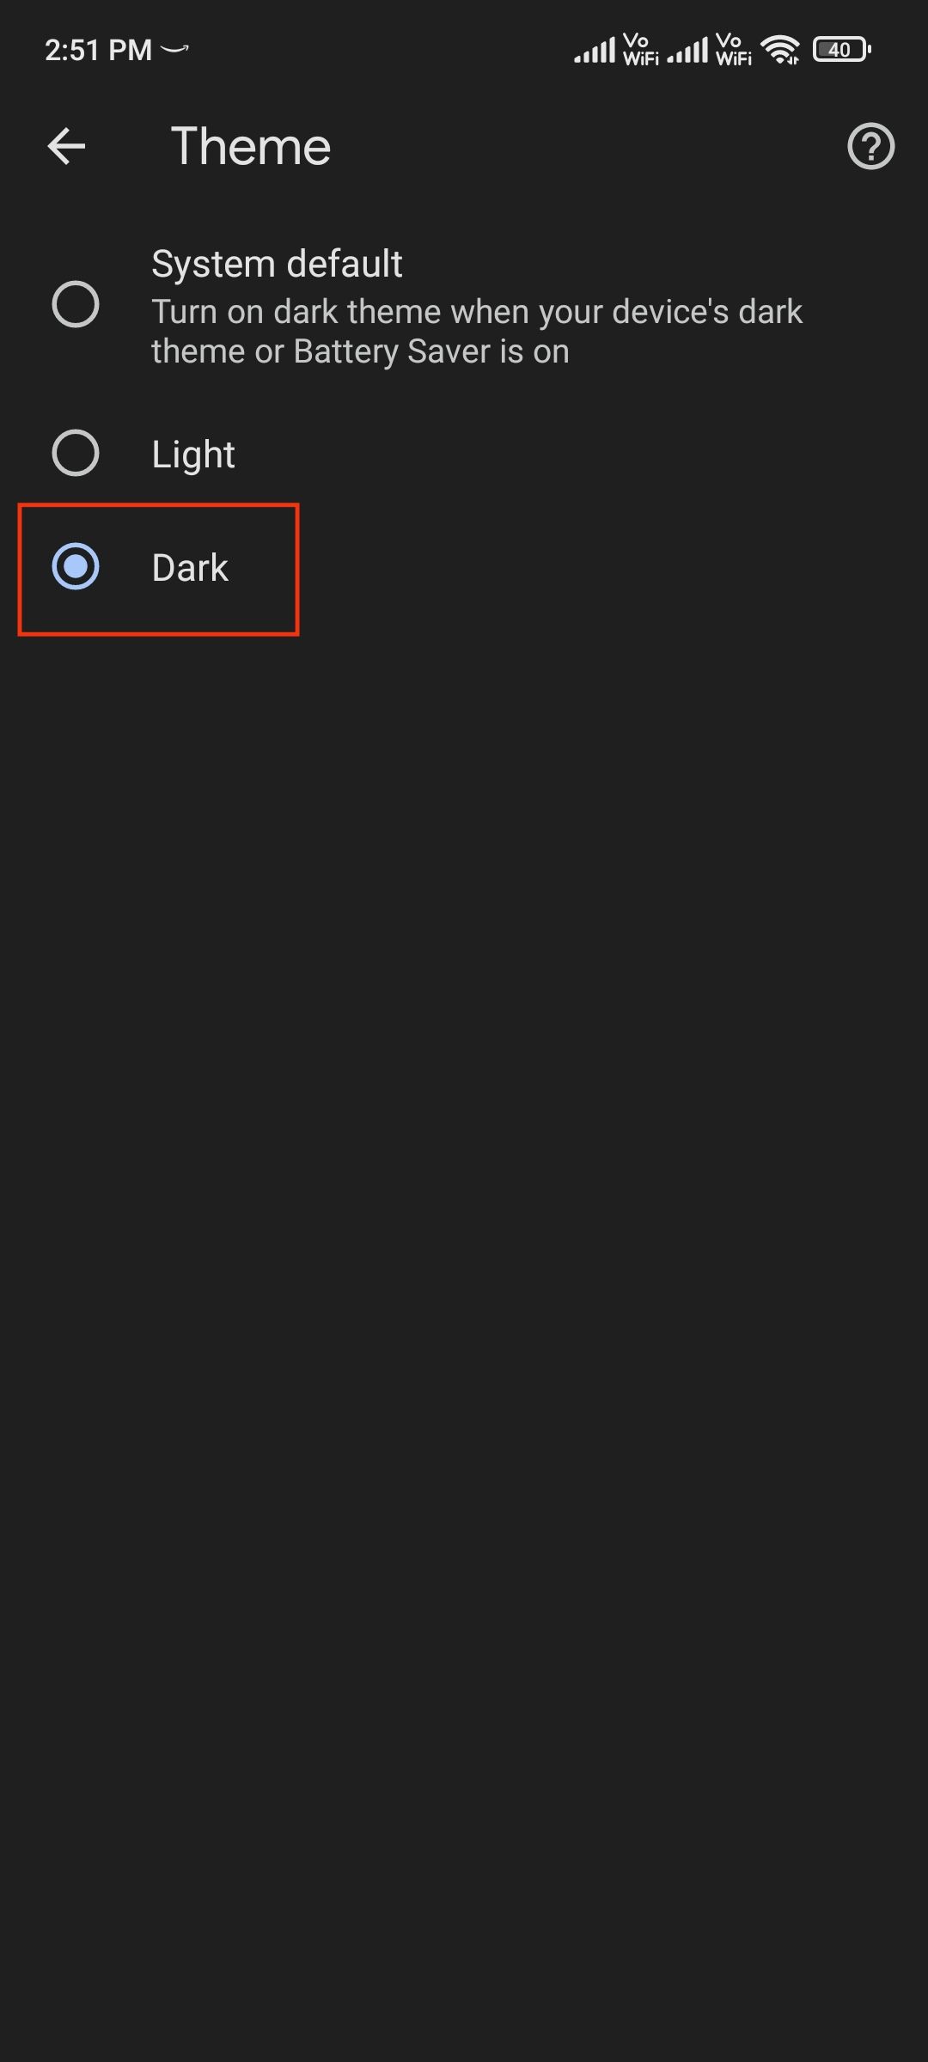Image resolution: width=928 pixels, height=2062 pixels.
Task: Tap the Amazon smile notification icon
Action: [x=174, y=50]
